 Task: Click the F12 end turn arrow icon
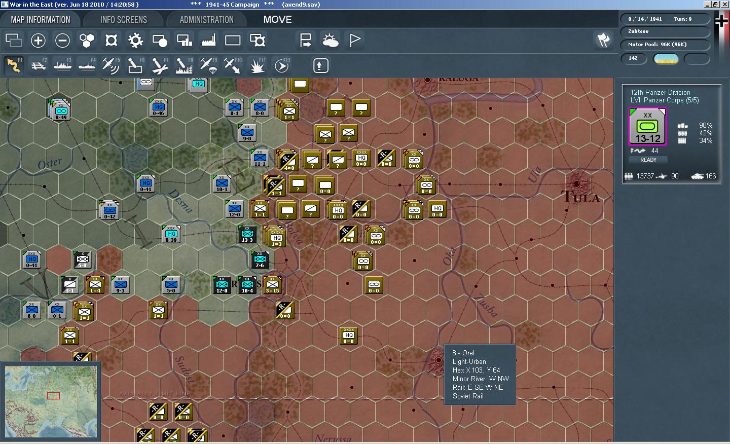coord(281,65)
